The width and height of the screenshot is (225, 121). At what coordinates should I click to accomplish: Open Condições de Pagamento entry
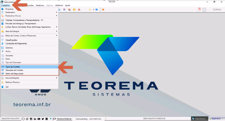[x=30, y=43]
